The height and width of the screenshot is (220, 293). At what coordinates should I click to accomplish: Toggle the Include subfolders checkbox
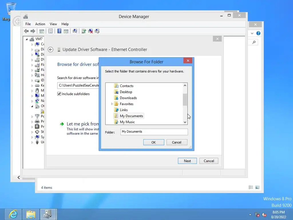pyautogui.click(x=59, y=94)
